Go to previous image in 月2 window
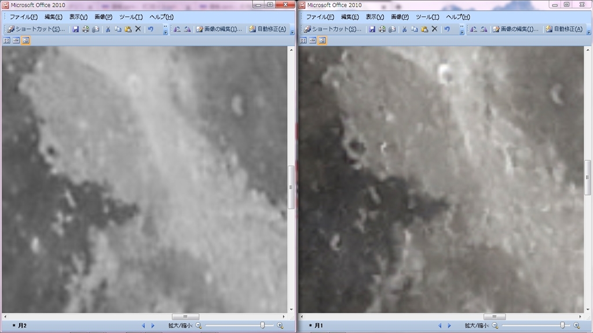This screenshot has width=593, height=333. [x=144, y=325]
